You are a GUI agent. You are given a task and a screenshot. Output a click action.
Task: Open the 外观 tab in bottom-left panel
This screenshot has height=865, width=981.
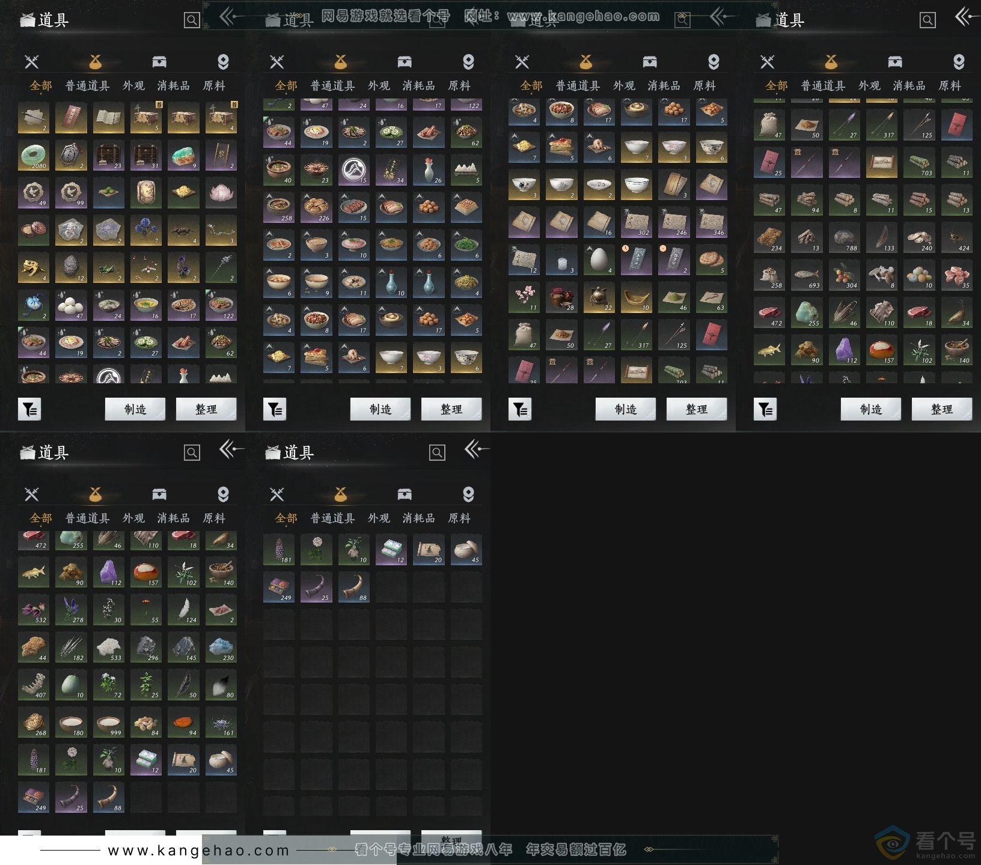pyautogui.click(x=133, y=518)
